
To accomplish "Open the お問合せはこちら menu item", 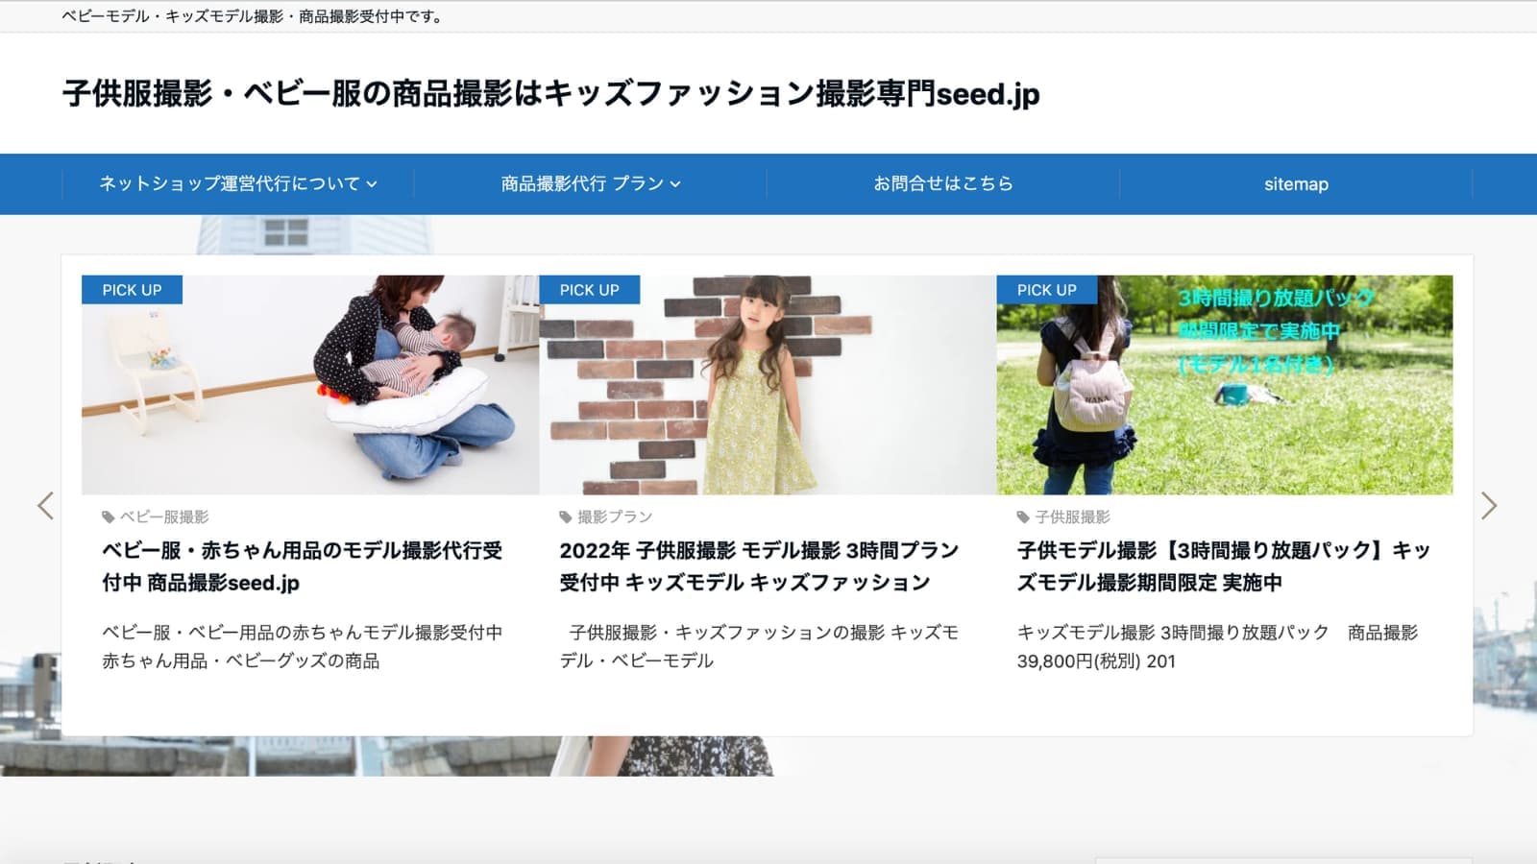I will (942, 183).
